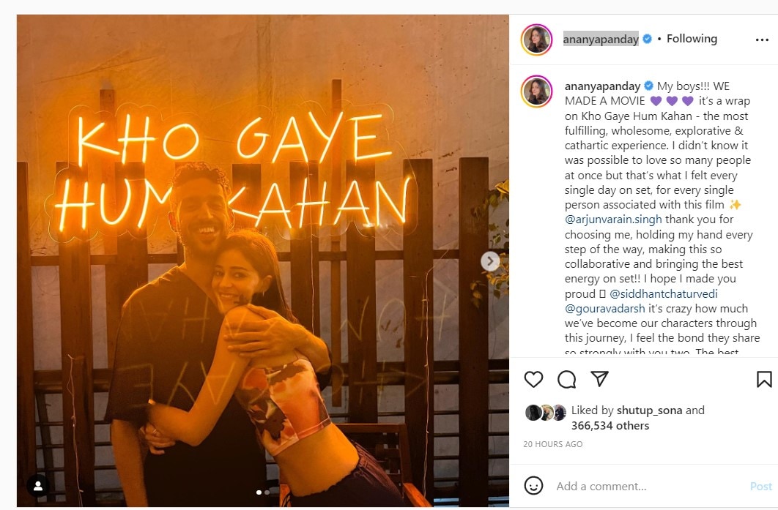The width and height of the screenshot is (778, 510).
Task: Open the three-dots more options menu
Action: [x=762, y=40]
